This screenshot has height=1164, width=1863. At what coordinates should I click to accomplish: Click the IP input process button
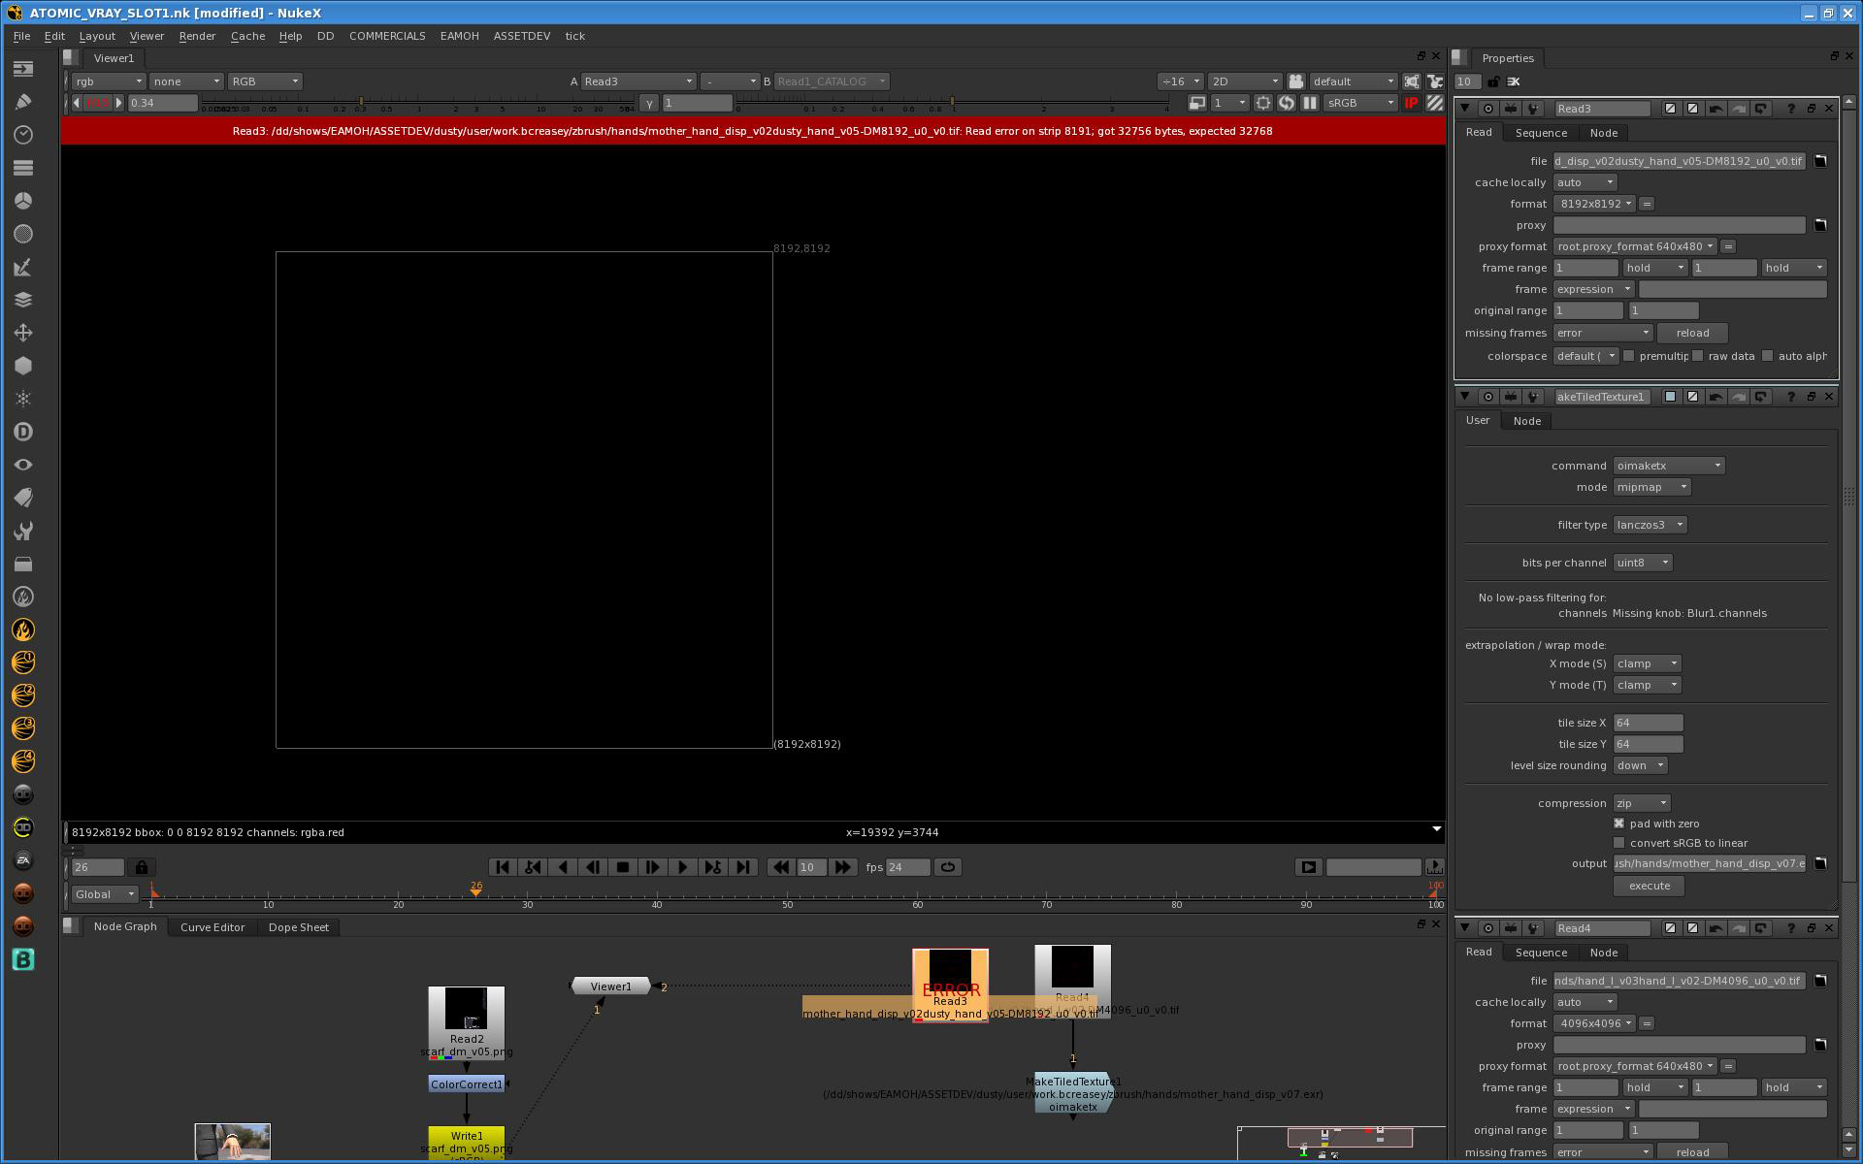pos(1411,103)
